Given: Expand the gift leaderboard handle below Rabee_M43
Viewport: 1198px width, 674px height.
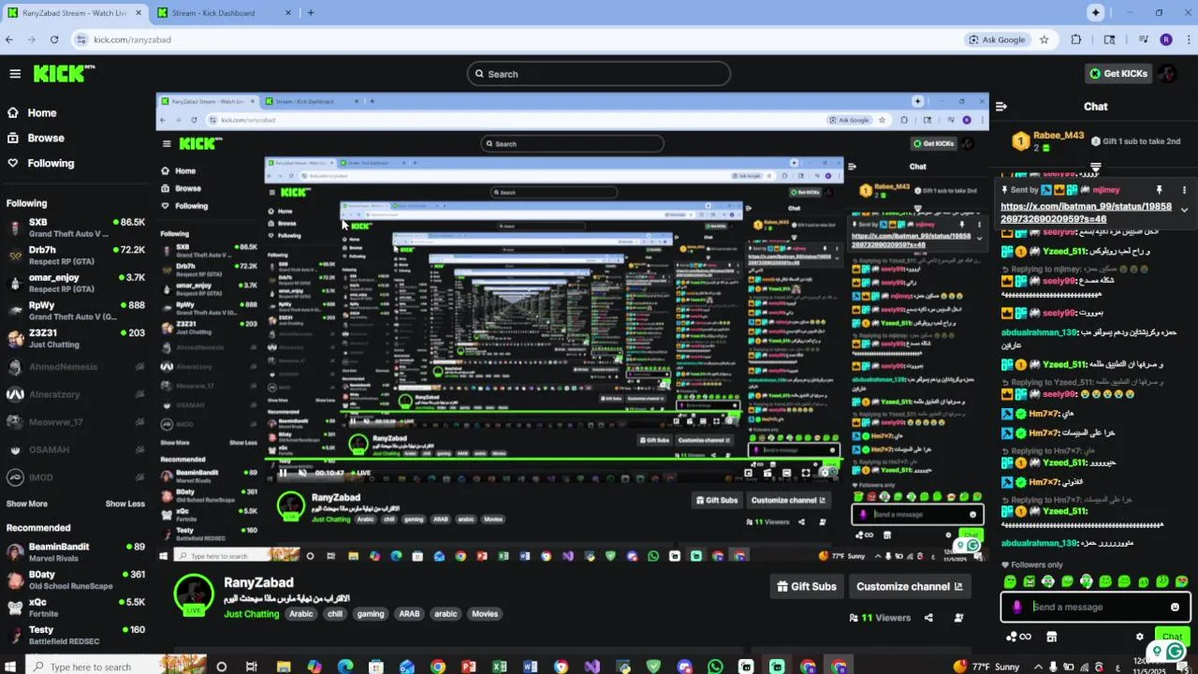Looking at the screenshot, I should [1095, 167].
